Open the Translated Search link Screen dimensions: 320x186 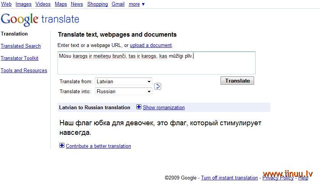21,46
